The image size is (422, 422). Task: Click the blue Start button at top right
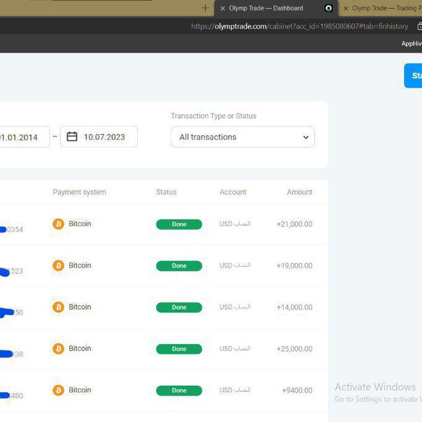[x=413, y=76]
